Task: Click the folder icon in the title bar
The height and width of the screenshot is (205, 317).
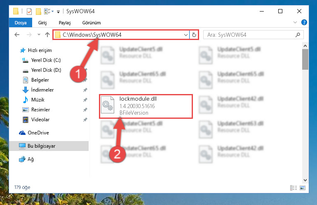Action: pyautogui.click(x=16, y=11)
